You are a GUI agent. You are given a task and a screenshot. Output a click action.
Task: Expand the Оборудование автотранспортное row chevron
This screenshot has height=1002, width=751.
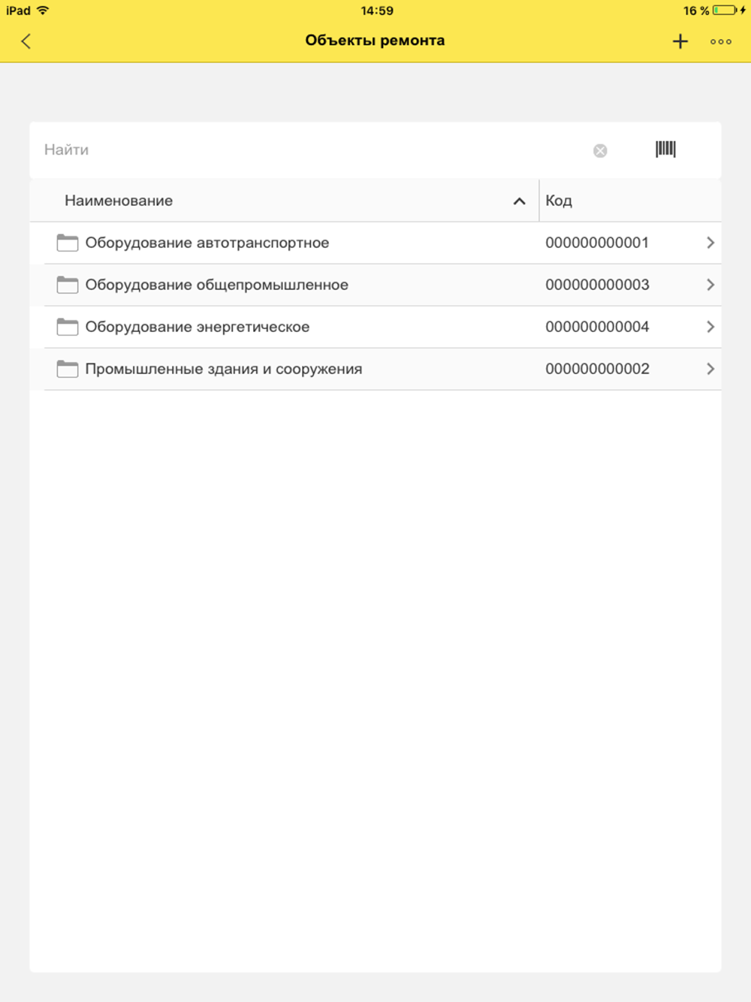pos(710,243)
